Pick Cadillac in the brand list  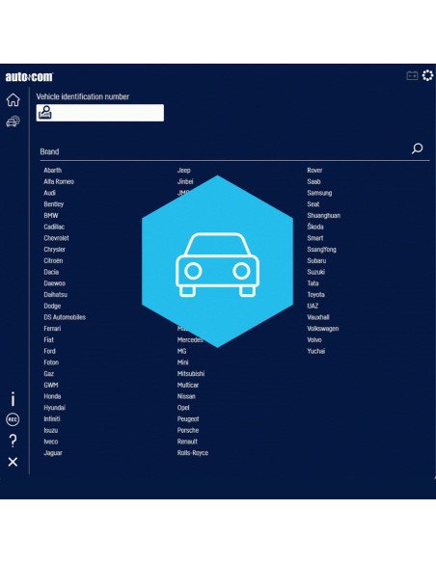54,227
